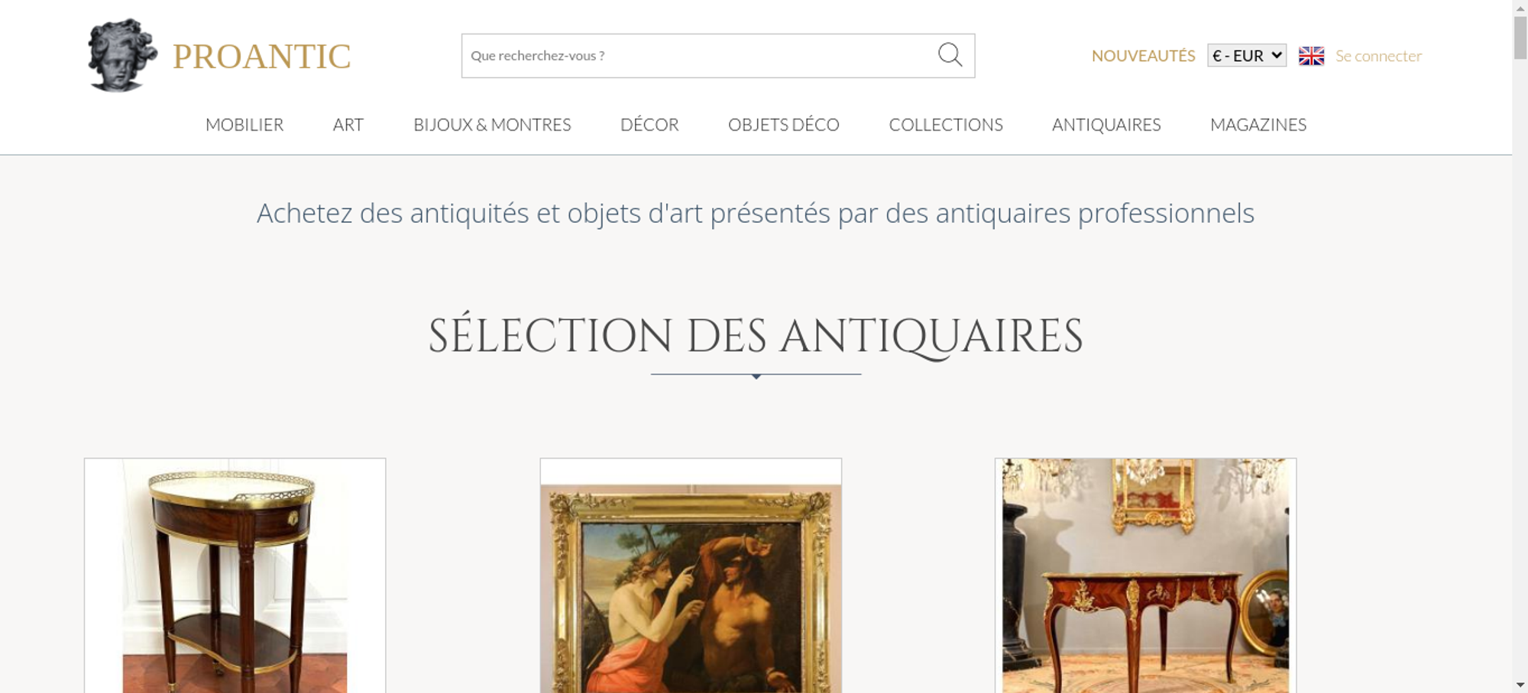1528x693 pixels.
Task: Open the € - EUR currency dropdown
Action: pos(1247,56)
